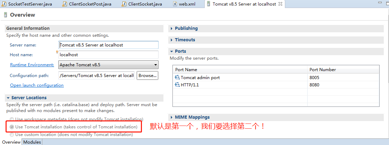Image resolution: width=389 pixels, height=145 pixels.
Task: Switch to the Overview bottom tab
Action: click(x=11, y=142)
